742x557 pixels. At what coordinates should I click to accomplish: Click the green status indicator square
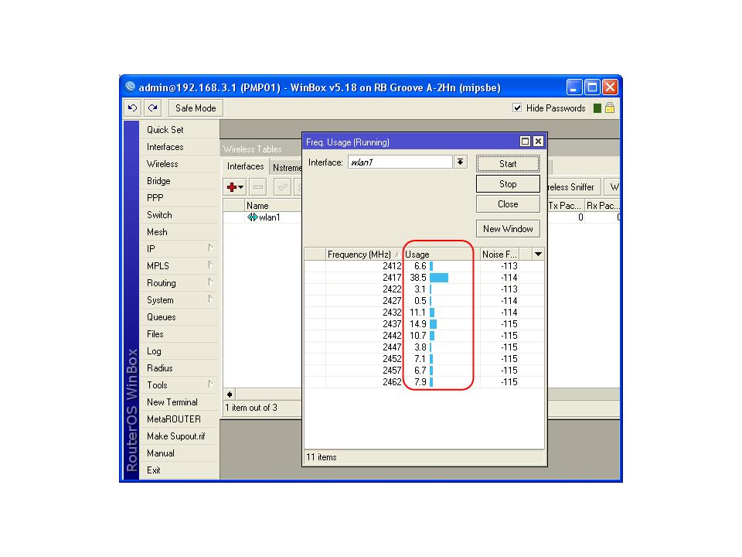[x=597, y=108]
